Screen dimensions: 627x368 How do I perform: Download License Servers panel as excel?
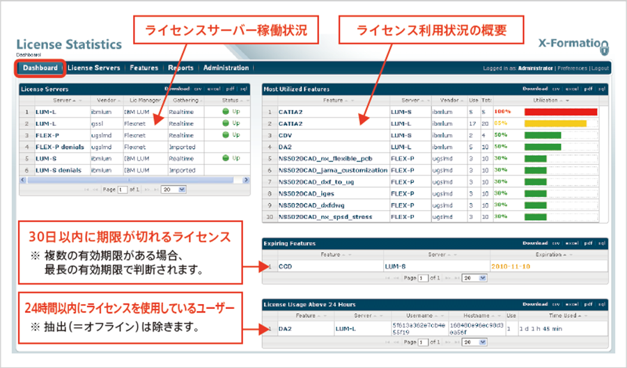pos(214,89)
